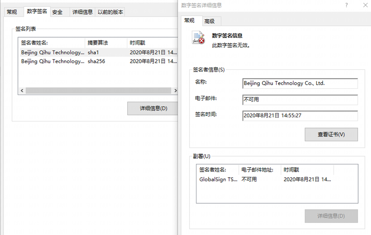
Task: Click the 签名时间 field showing 14:55:27
Action: pos(300,116)
